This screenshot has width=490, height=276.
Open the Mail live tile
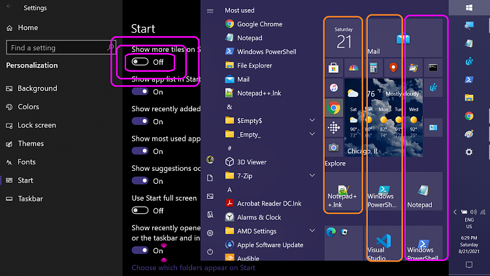click(403, 37)
